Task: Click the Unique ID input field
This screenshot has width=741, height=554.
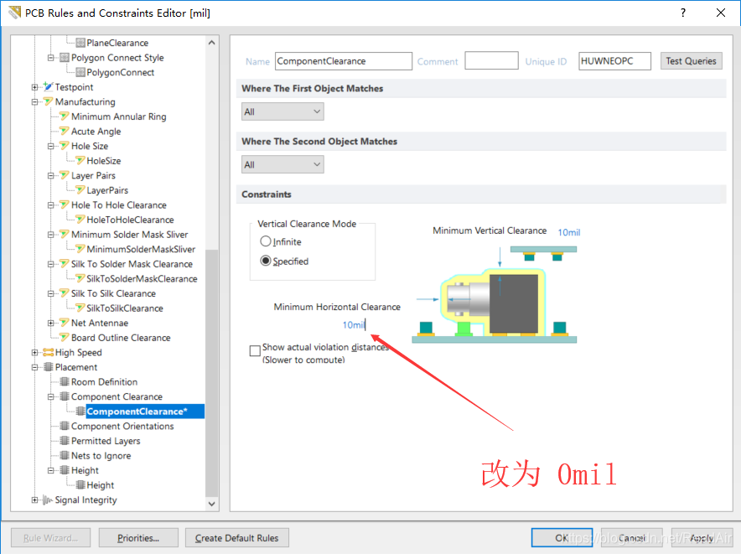Action: tap(614, 61)
